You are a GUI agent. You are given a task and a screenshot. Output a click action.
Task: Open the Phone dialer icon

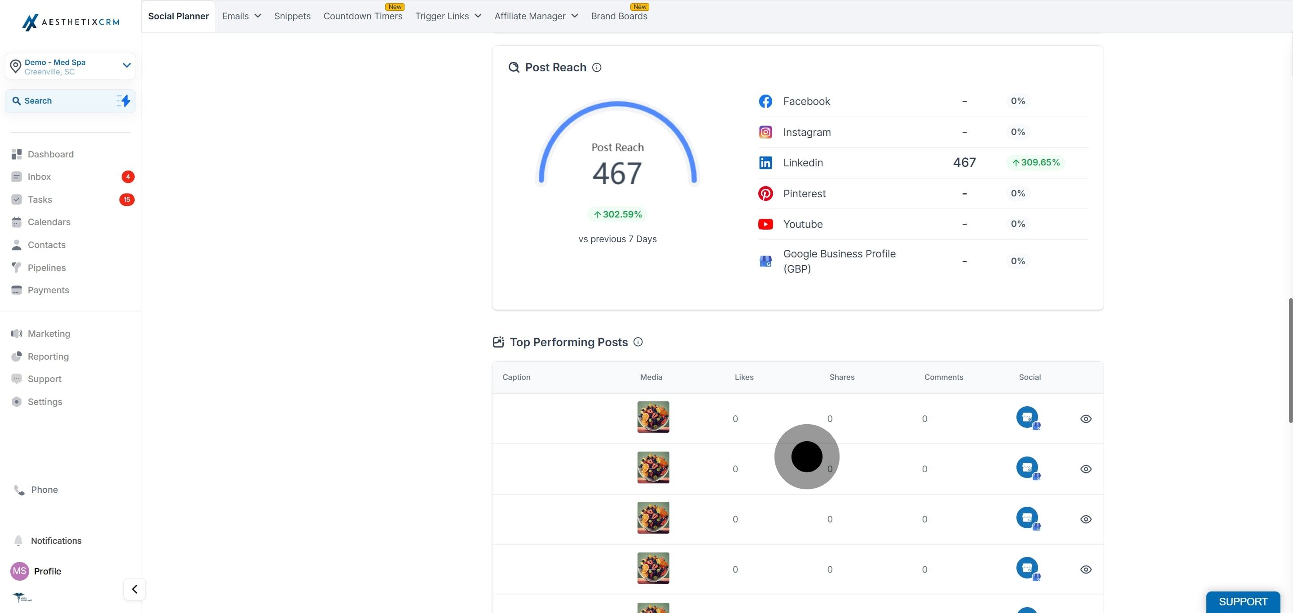tap(19, 490)
